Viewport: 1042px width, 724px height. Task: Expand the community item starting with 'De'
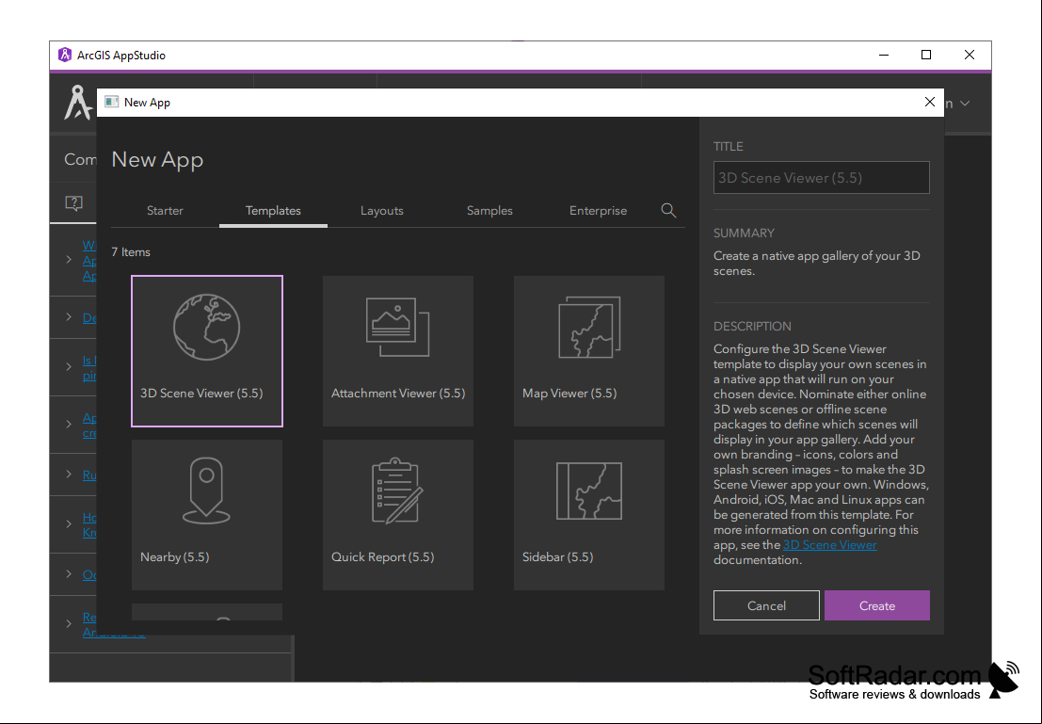[x=69, y=318]
